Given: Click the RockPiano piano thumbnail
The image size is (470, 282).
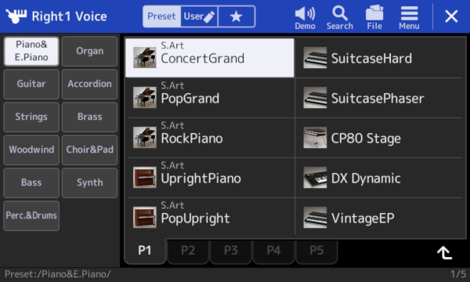Looking at the screenshot, I should (145, 138).
